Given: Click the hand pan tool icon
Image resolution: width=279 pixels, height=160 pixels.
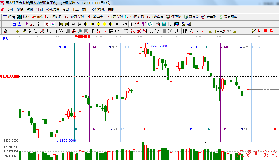Looking at the screenshot, I should [x=125, y=24].
